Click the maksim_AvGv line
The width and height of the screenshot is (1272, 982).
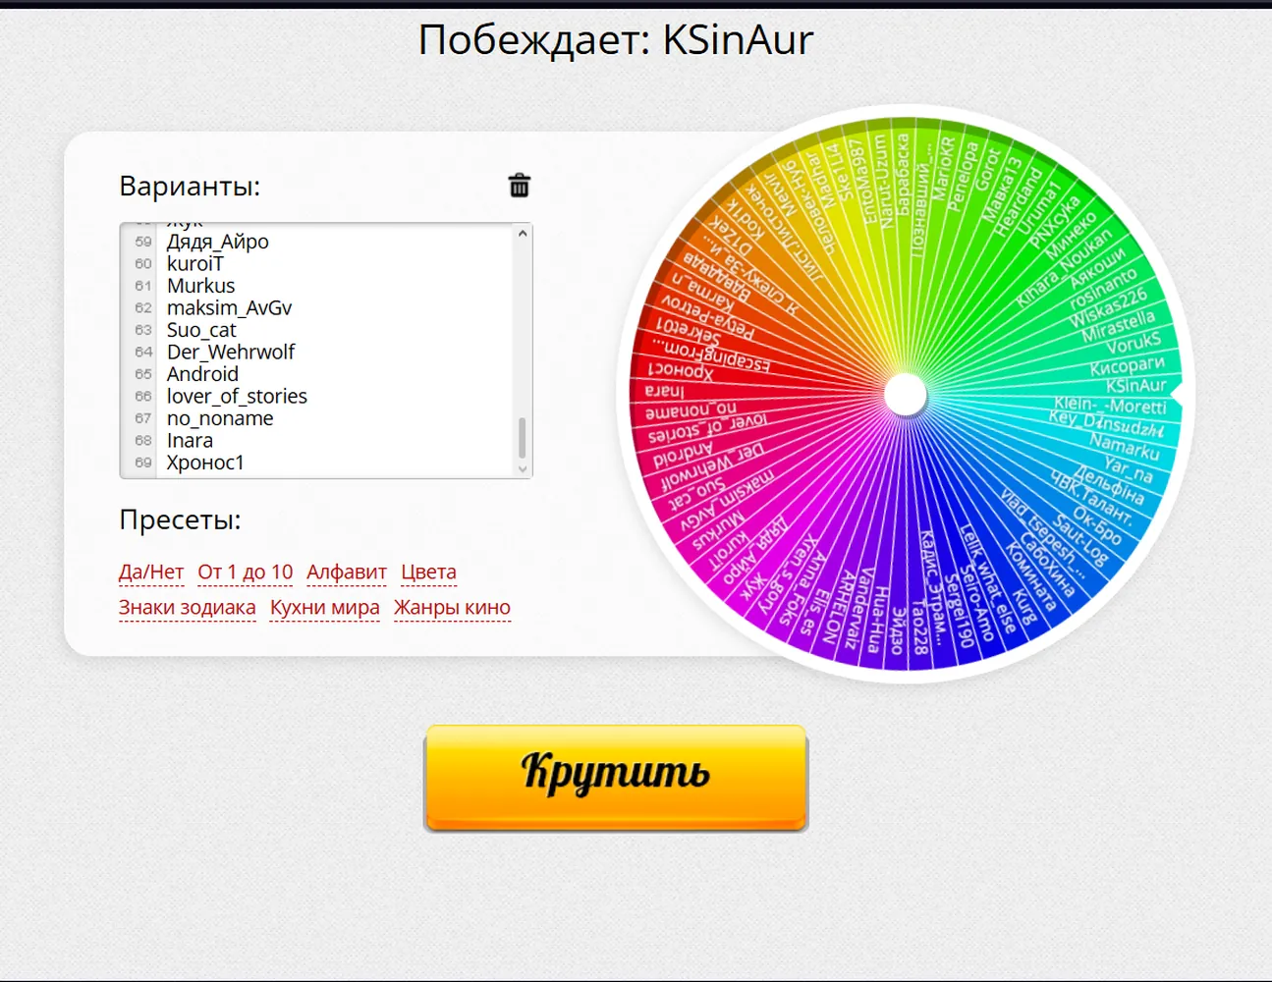(x=230, y=307)
